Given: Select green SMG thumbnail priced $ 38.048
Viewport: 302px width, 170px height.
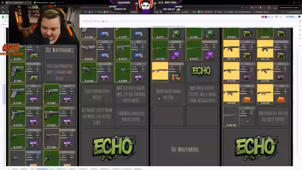Looking at the screenshot, I should click(89, 72).
